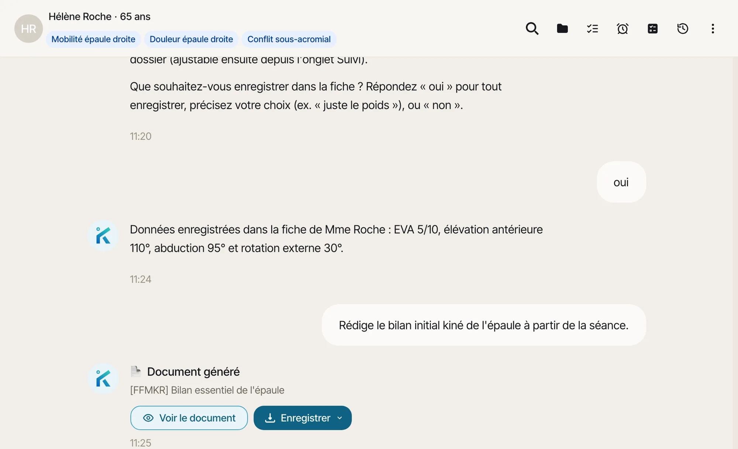
Task: Open the form sheet icon in header
Action: pos(652,28)
